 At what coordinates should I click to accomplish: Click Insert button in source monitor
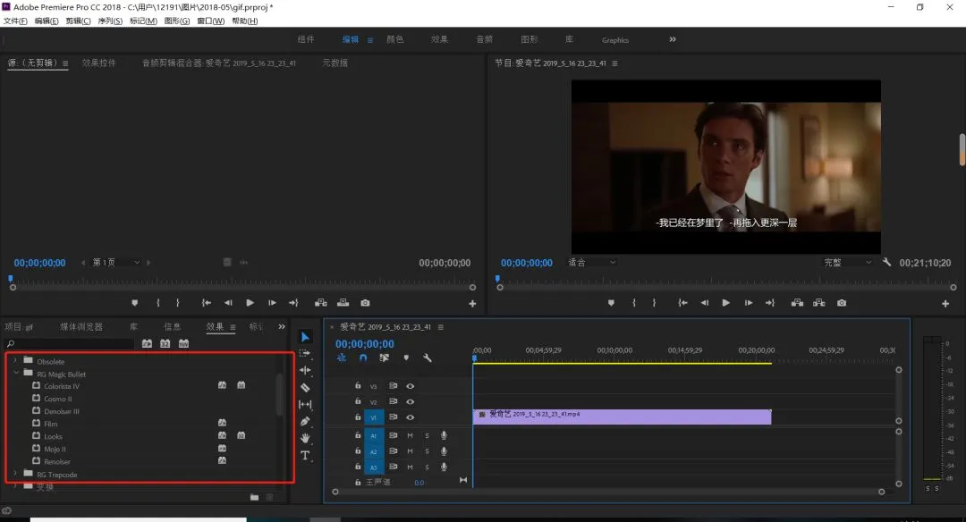pos(321,303)
